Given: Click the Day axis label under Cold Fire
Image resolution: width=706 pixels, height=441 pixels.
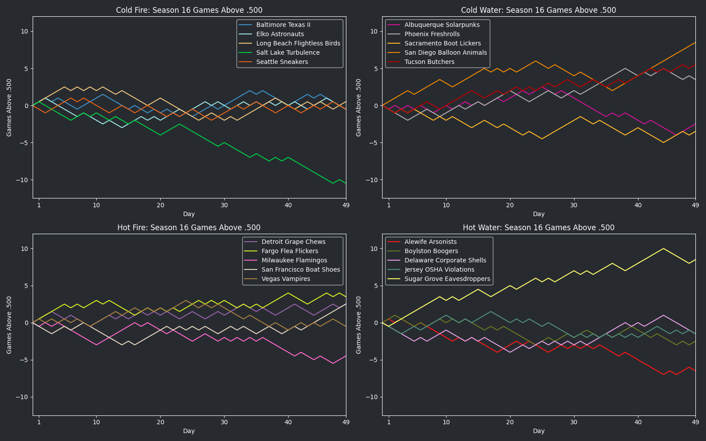Looking at the screenshot, I should (x=189, y=214).
